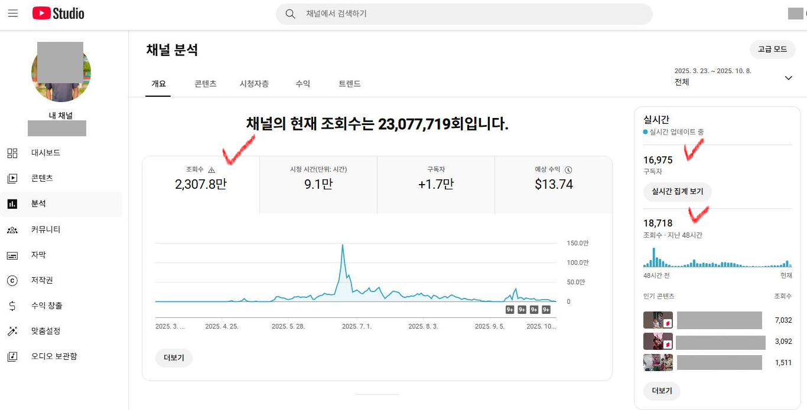Switch to the 콘텐츠 analytics tab

pos(205,84)
